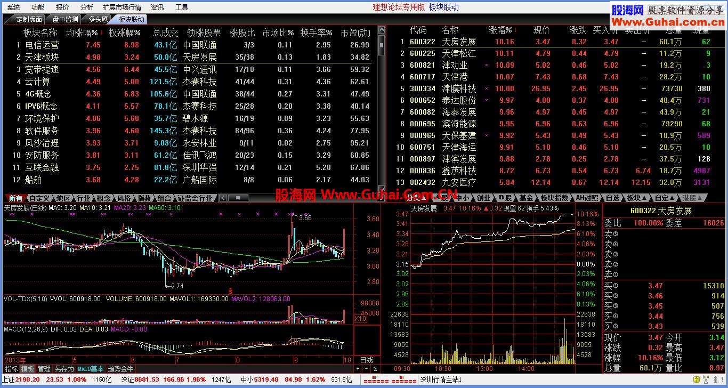This screenshot has width=728, height=388.
Task: Switch to the 定制版面 tab
Action: 29,19
